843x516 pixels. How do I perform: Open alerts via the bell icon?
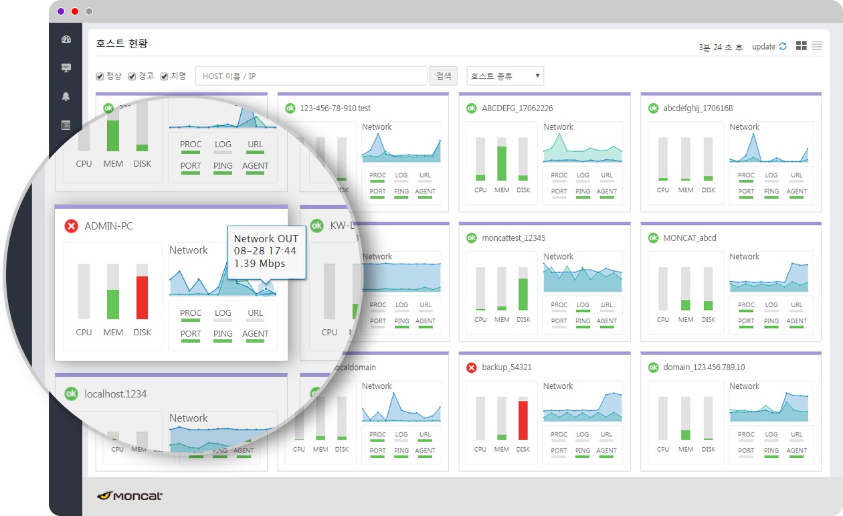(66, 96)
